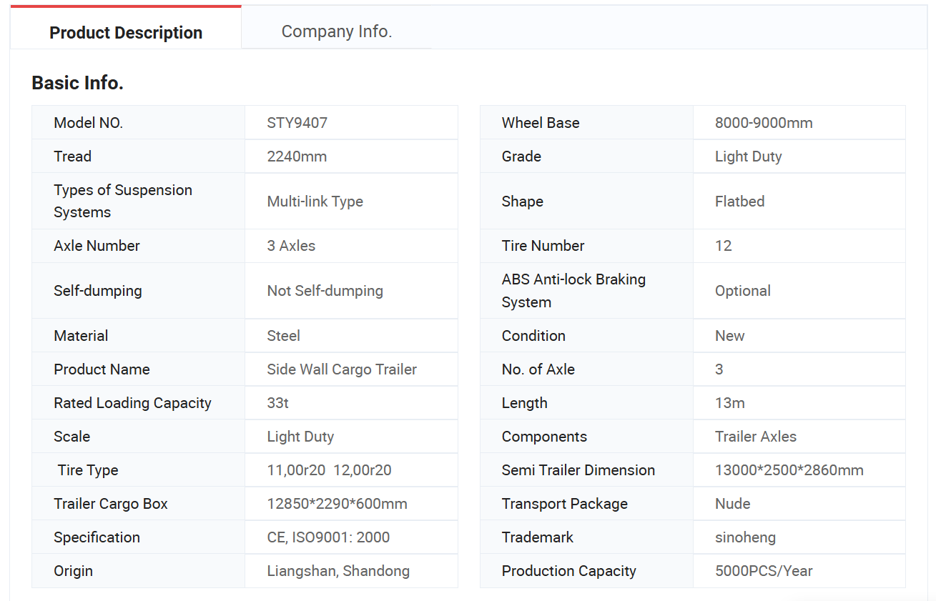Click 'Types of Suspension Systems' label
The image size is (936, 601).
(123, 202)
